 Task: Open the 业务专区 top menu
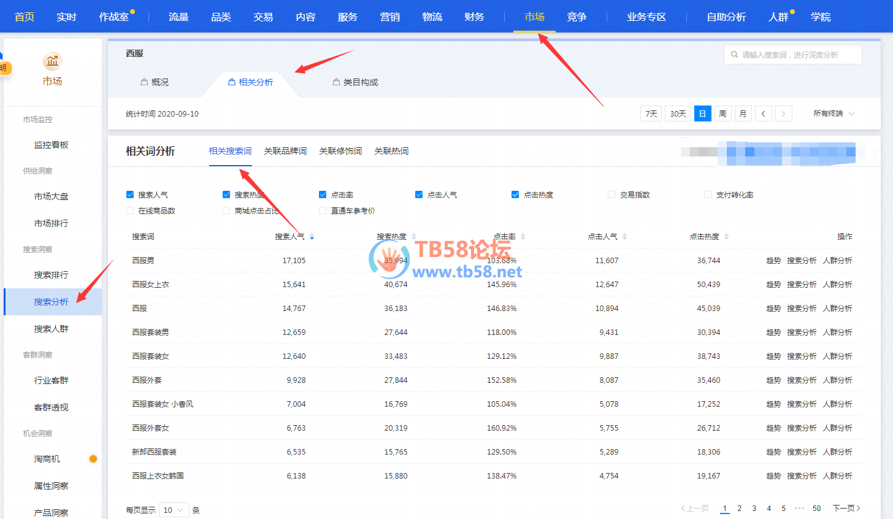tap(646, 17)
